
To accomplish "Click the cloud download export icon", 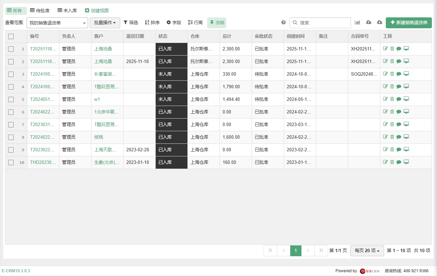I will pos(380,22).
